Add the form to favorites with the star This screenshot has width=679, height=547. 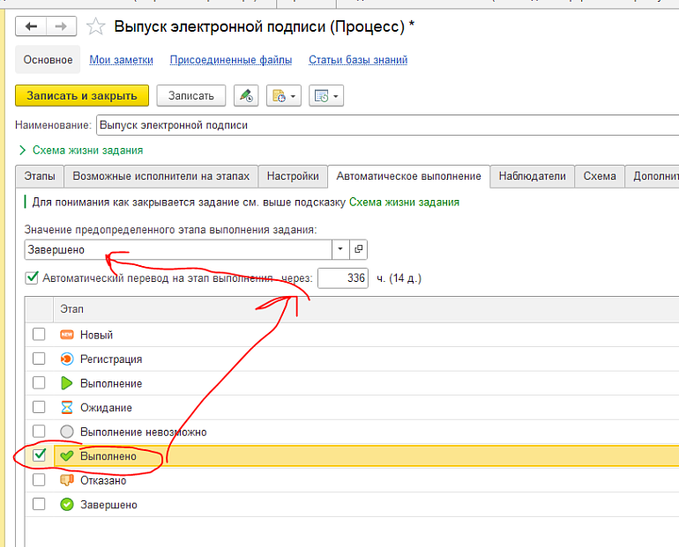click(x=97, y=27)
